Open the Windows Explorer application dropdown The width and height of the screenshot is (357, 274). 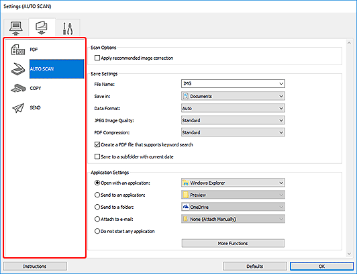(x=233, y=183)
